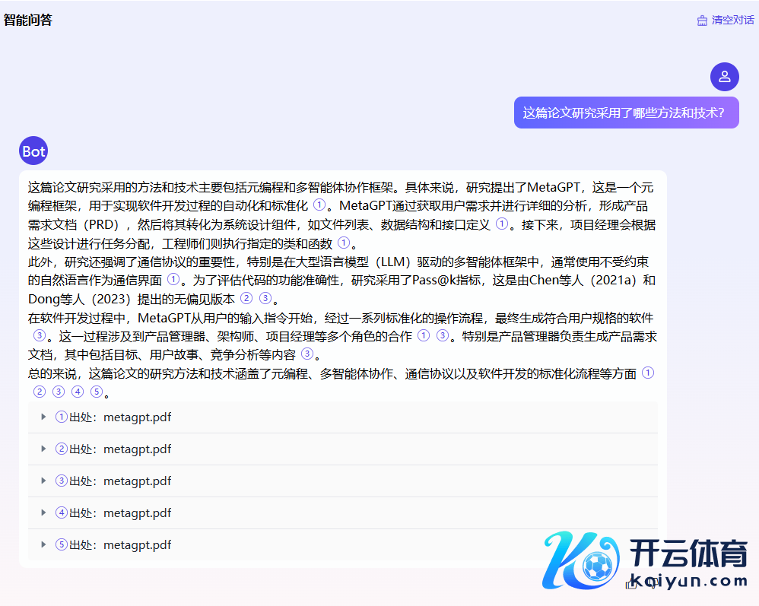Open citation ③ after 竞争分析等内容
The image size is (759, 606).
click(x=307, y=354)
